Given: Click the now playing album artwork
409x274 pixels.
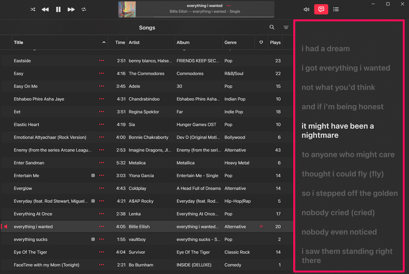Looking at the screenshot, I should click(130, 9).
